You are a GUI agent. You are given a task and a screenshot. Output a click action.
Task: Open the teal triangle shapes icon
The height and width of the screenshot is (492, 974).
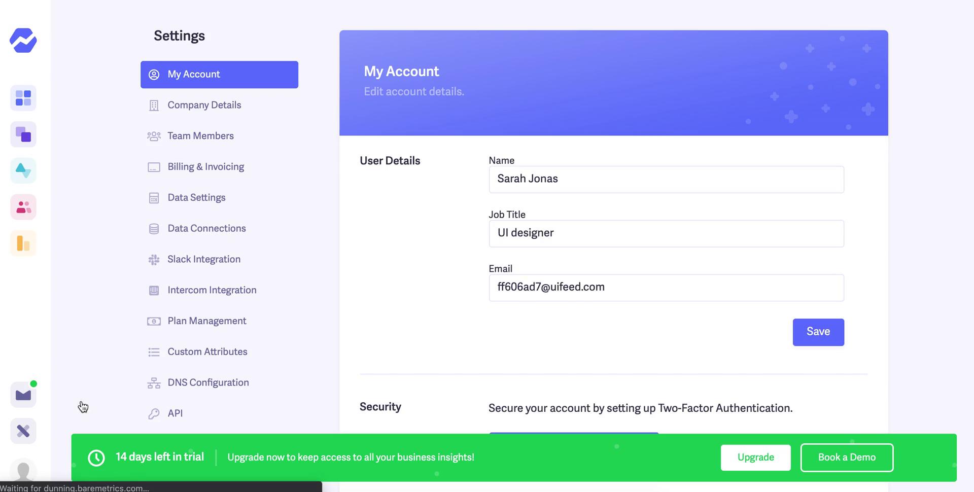point(23,170)
